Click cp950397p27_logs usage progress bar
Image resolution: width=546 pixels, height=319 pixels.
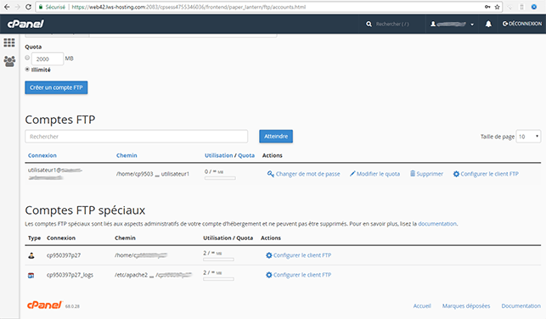[219, 279]
